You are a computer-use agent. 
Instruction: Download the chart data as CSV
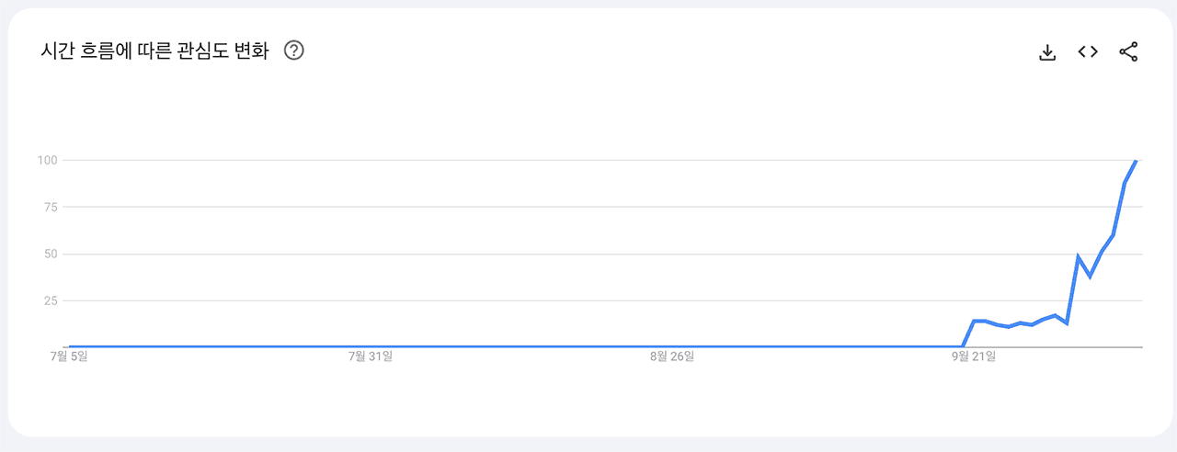1046,52
